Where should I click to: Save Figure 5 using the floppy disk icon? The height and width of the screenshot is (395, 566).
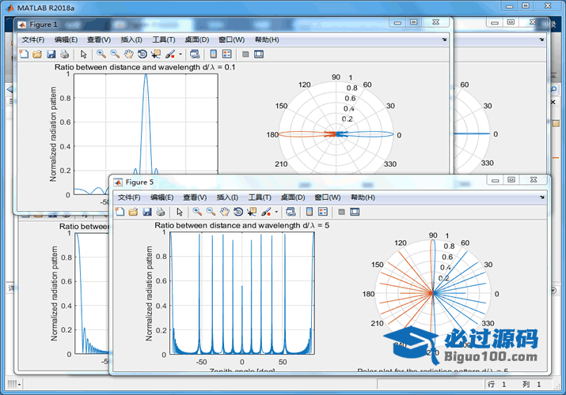point(146,212)
